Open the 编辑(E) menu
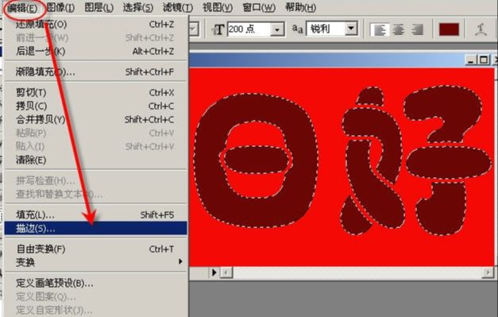 click(x=23, y=8)
